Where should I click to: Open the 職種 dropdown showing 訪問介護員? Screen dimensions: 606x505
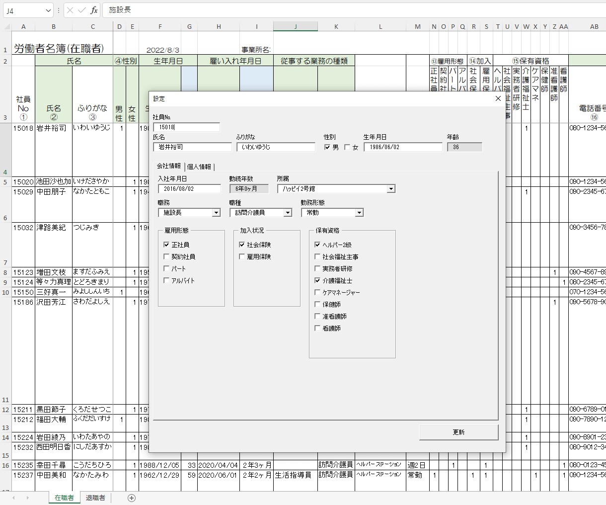pyautogui.click(x=288, y=213)
